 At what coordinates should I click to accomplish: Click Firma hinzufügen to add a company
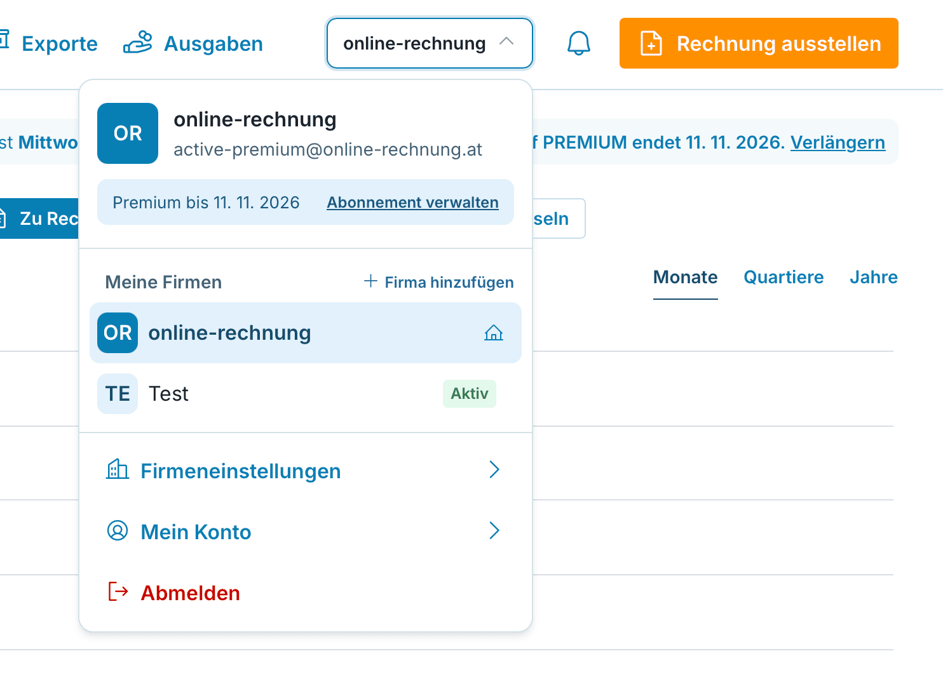(x=438, y=282)
